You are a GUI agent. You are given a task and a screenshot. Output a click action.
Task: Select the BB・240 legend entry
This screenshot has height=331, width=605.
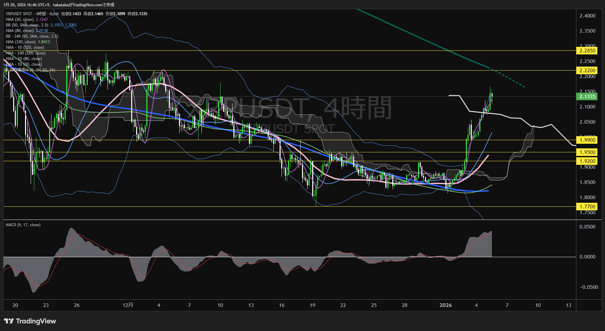coord(32,36)
